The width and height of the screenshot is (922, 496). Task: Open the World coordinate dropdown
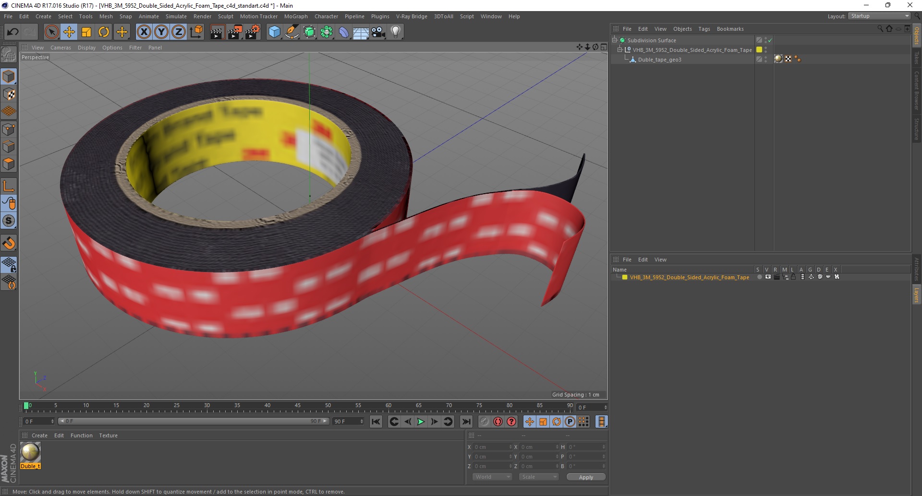pos(492,477)
